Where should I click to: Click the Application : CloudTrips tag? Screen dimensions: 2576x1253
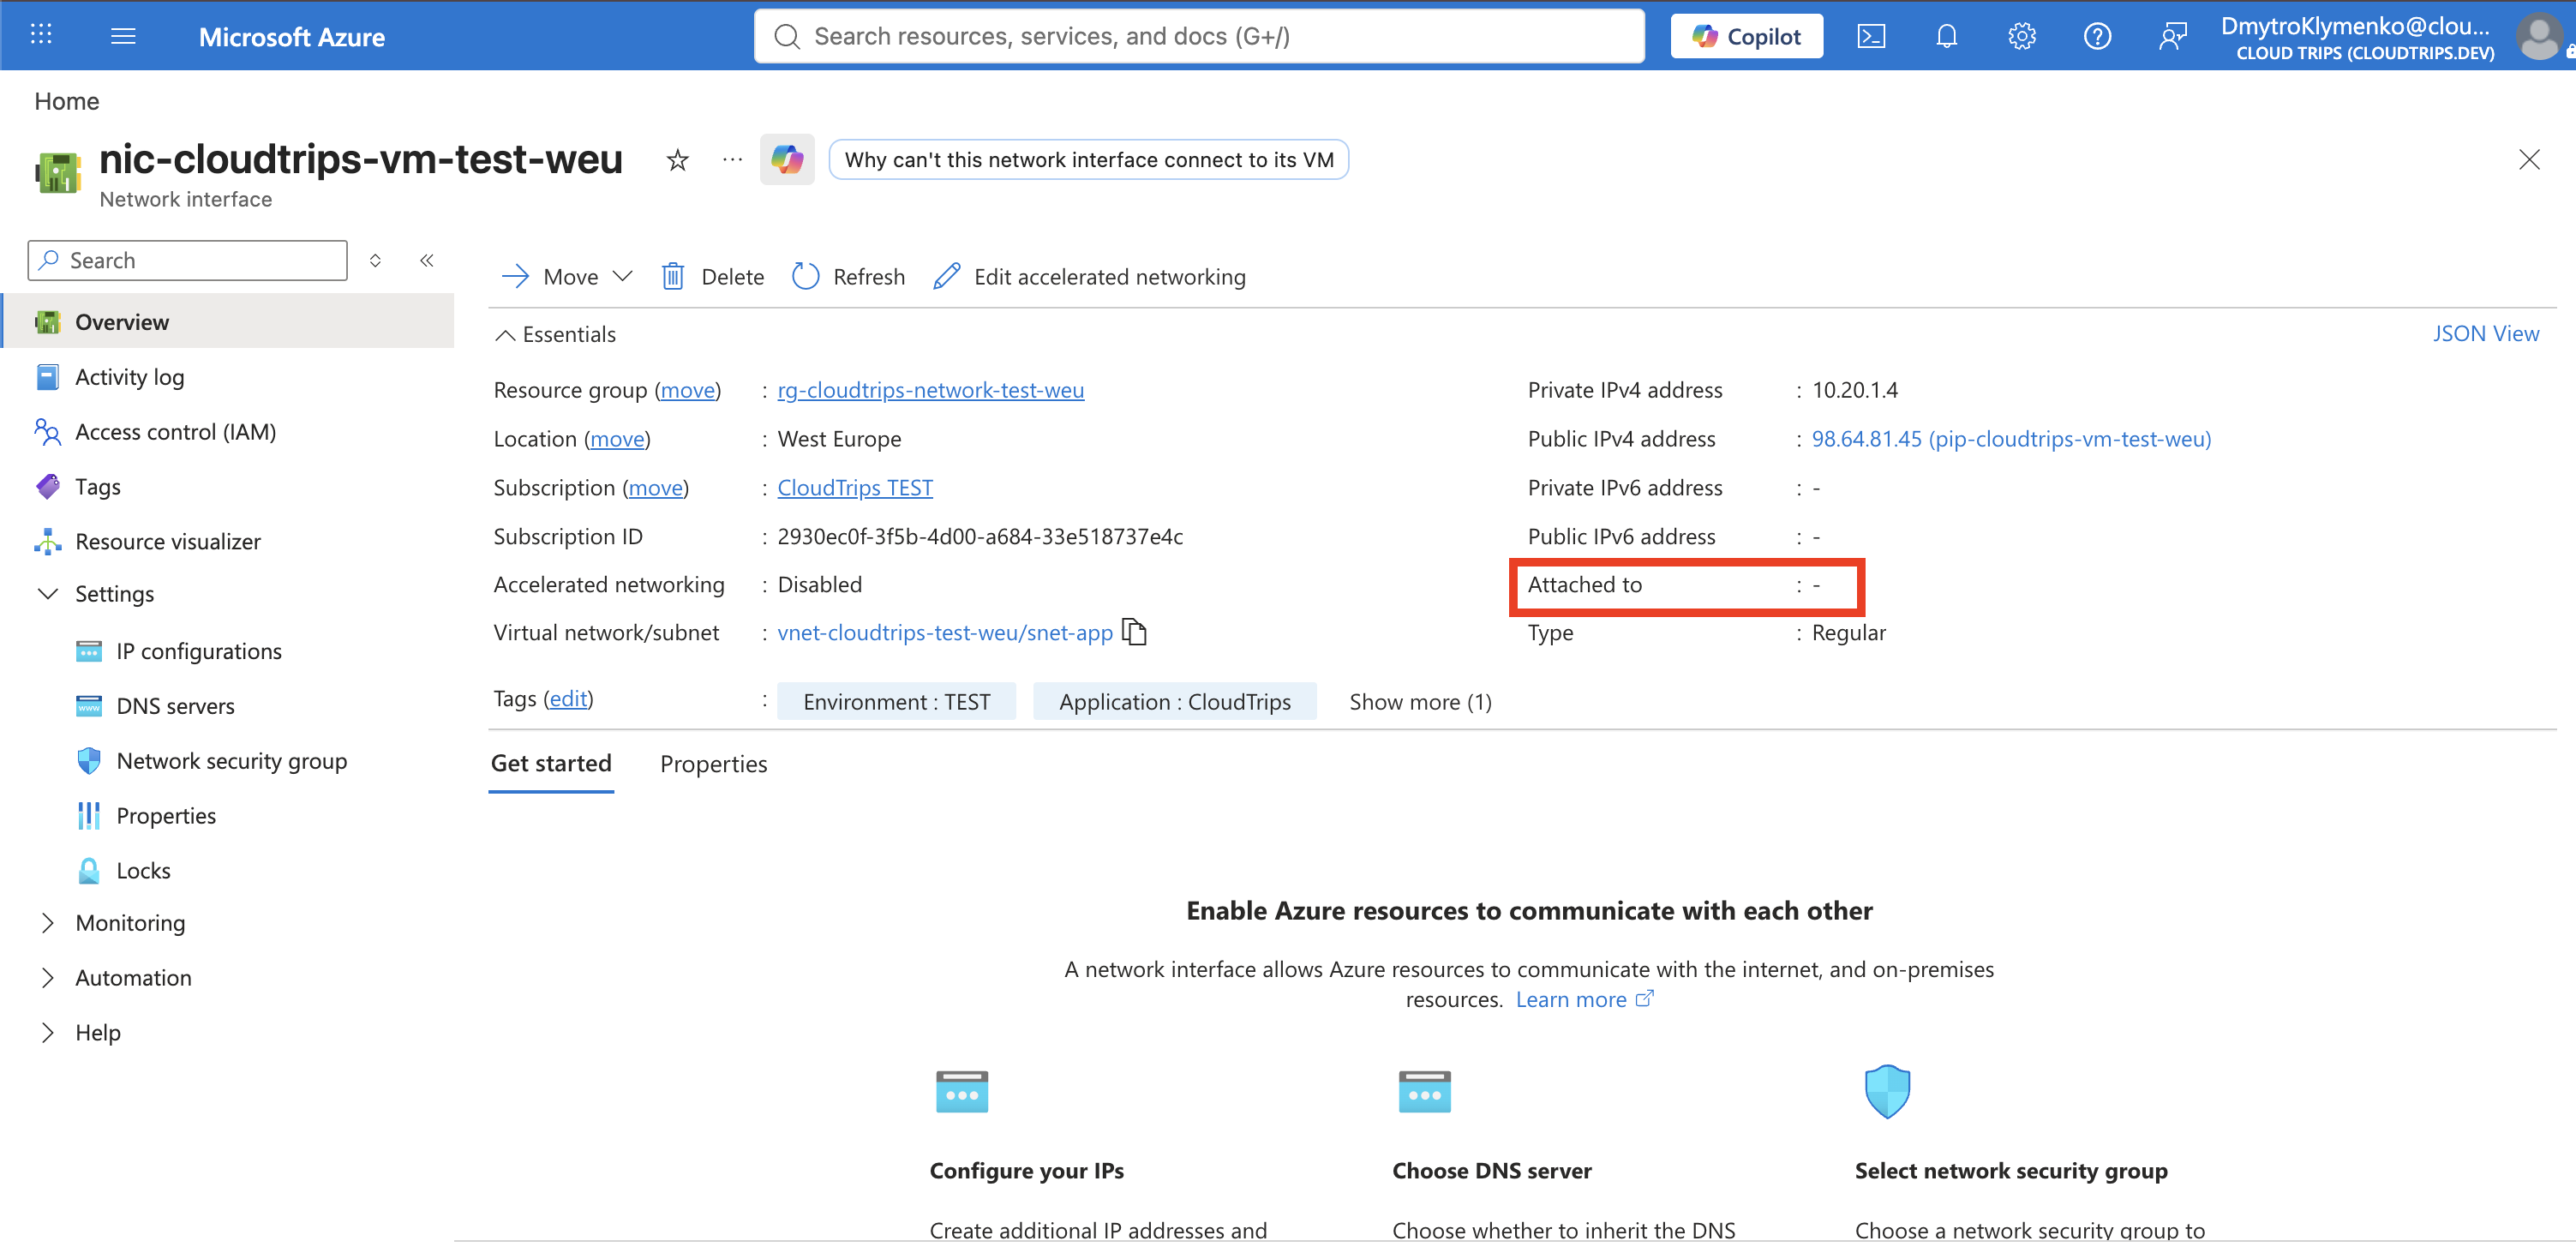tap(1174, 701)
